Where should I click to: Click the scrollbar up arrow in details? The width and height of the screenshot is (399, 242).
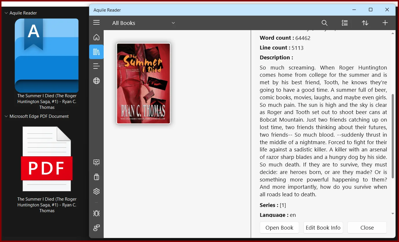coord(393,33)
